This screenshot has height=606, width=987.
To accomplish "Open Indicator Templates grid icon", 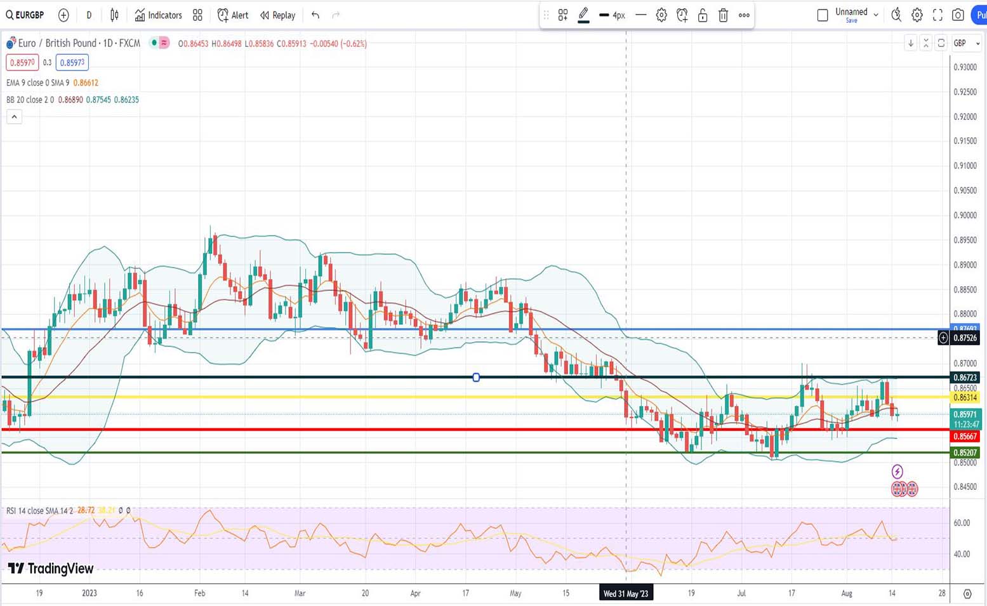I will click(197, 15).
